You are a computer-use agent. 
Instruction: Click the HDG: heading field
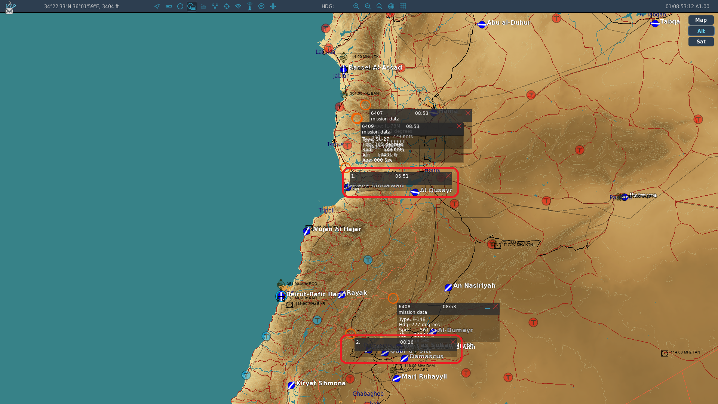(x=328, y=6)
